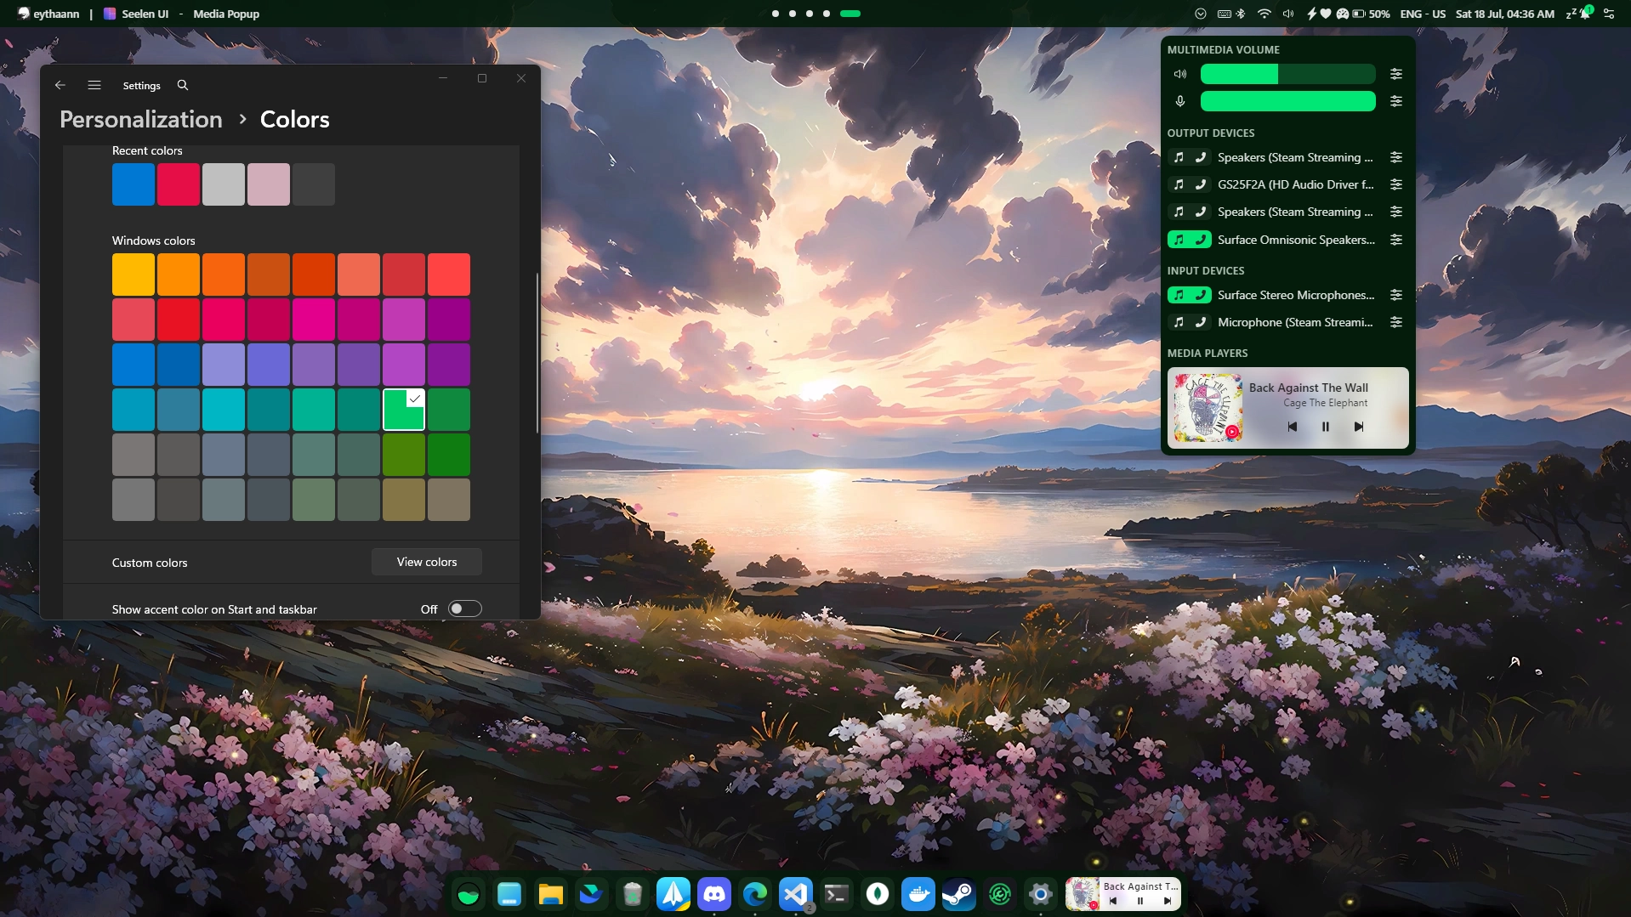1631x917 pixels.
Task: Skip to next track in media popup
Action: (1359, 427)
